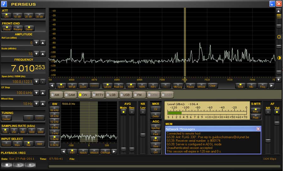Select RTTY demodulation mode
283x171 pixels.
point(98,95)
